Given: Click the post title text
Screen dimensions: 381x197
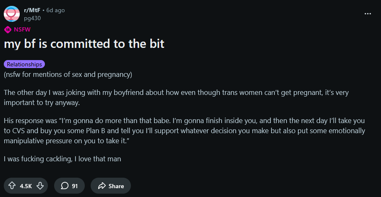Looking at the screenshot, I should (x=84, y=44).
